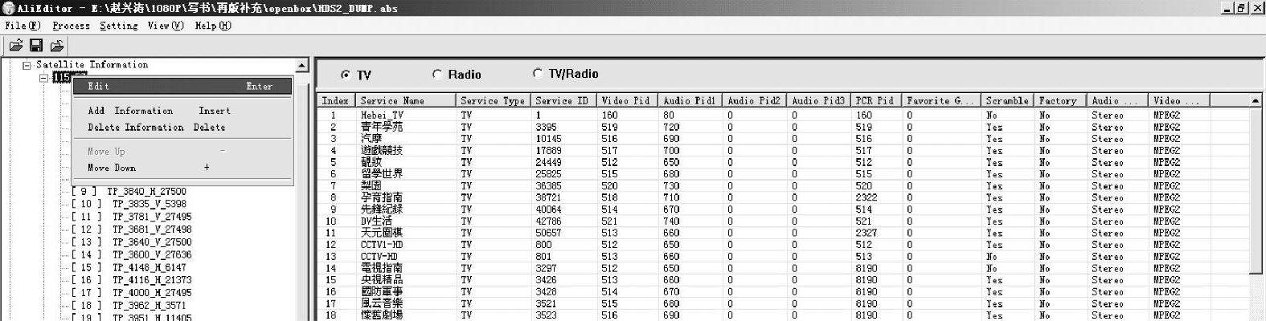The height and width of the screenshot is (321, 1266).
Task: Open the Process menu
Action: [x=71, y=26]
